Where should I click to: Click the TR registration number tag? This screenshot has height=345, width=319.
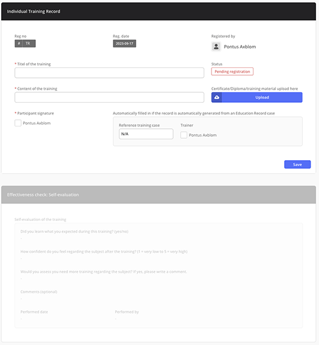[x=28, y=43]
